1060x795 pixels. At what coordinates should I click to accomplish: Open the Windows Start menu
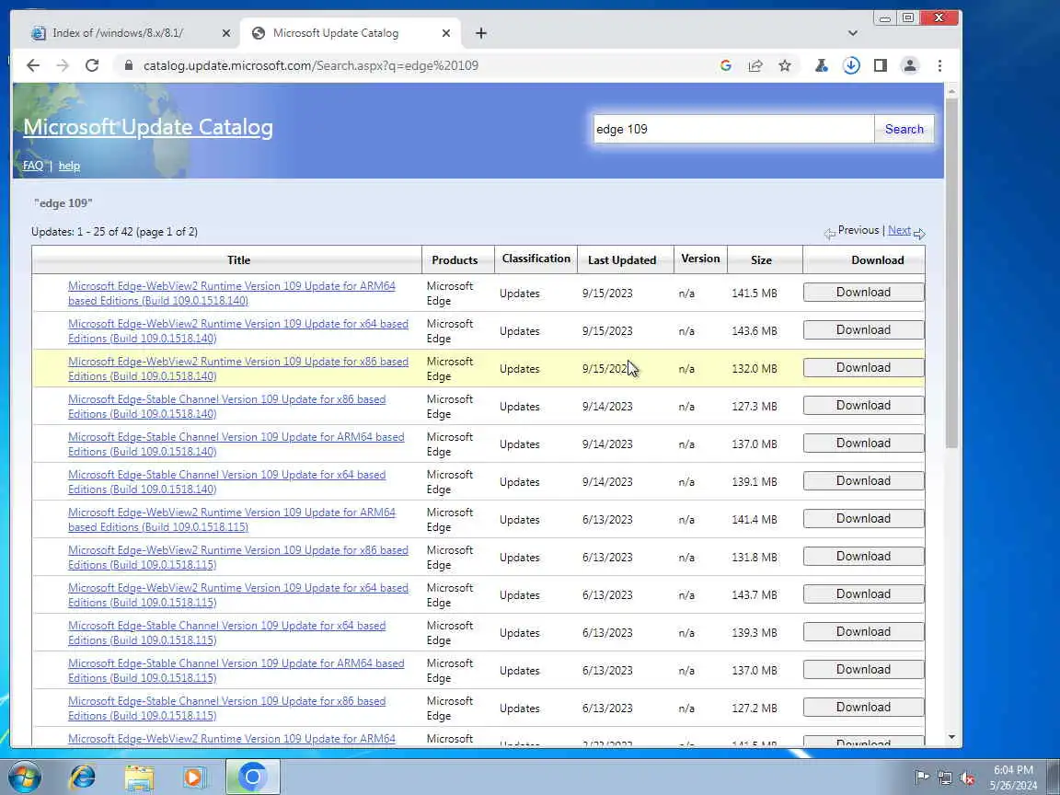point(24,777)
